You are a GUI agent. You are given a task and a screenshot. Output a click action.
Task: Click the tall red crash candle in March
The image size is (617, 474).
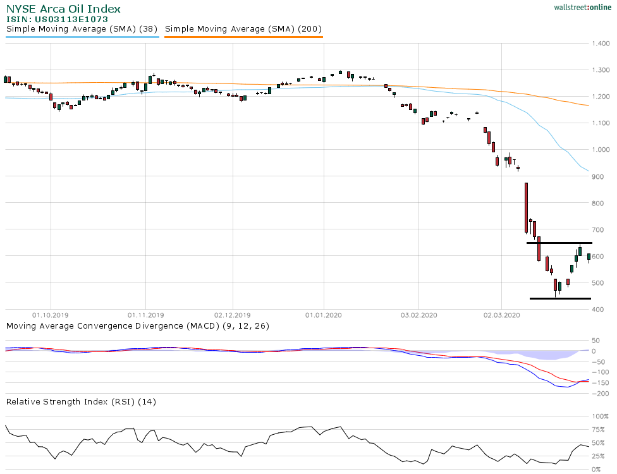point(526,207)
